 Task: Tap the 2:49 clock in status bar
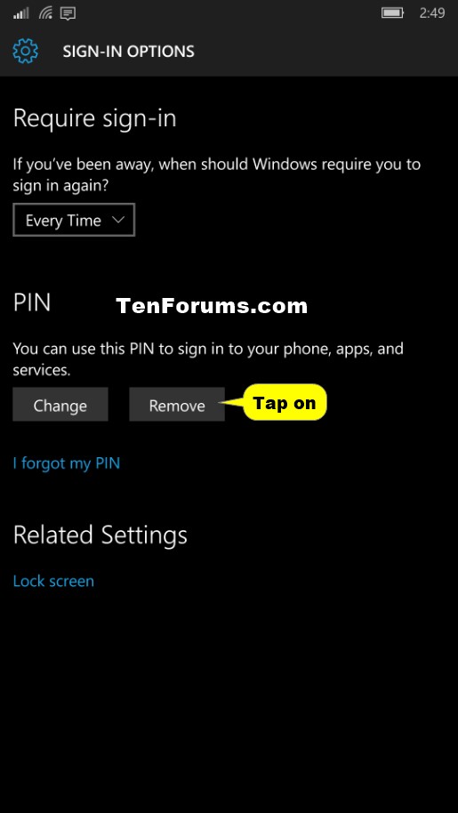(431, 13)
